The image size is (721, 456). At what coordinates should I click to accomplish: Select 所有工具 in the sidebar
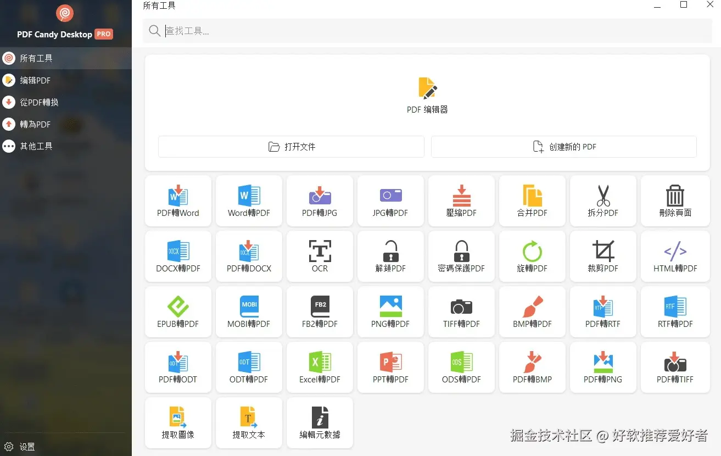tap(66, 58)
